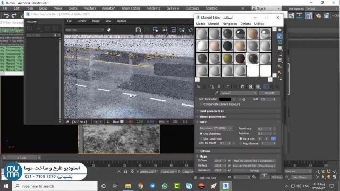Image resolution: width=340 pixels, height=191 pixels.
Task: Click the green refresh render icon
Action: [190, 30]
